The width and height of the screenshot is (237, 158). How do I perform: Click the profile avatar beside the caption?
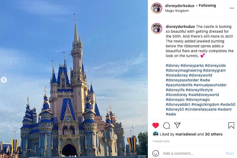tap(157, 28)
